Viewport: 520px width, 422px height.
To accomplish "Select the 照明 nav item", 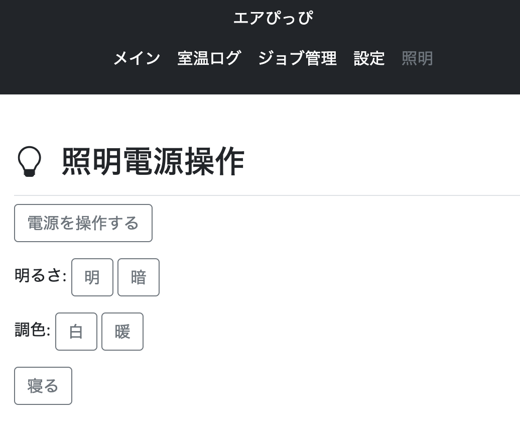I will 417,59.
